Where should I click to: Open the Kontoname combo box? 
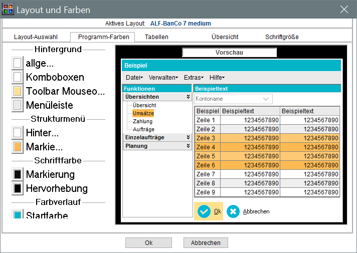[233, 99]
